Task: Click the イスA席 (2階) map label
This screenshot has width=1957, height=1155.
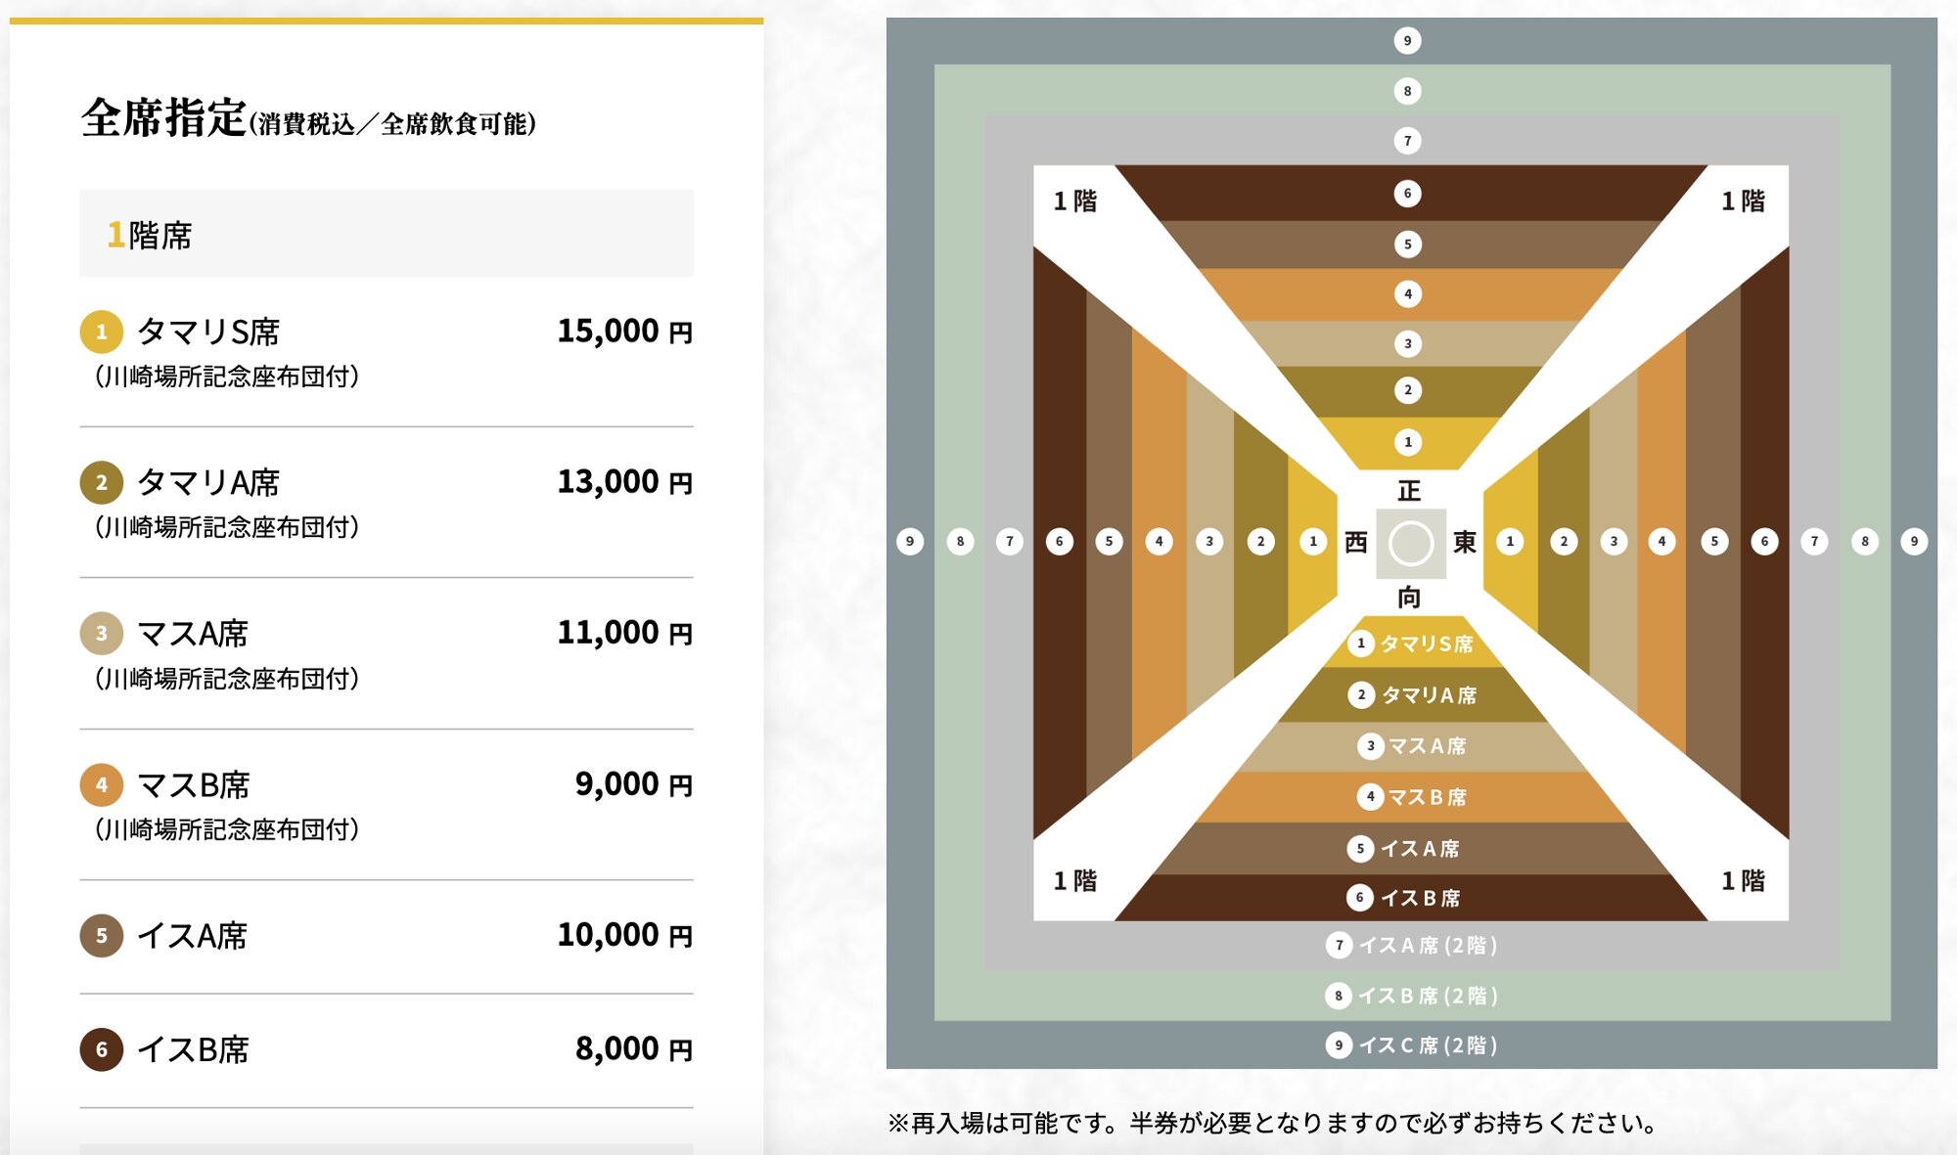Action: pos(1427,946)
